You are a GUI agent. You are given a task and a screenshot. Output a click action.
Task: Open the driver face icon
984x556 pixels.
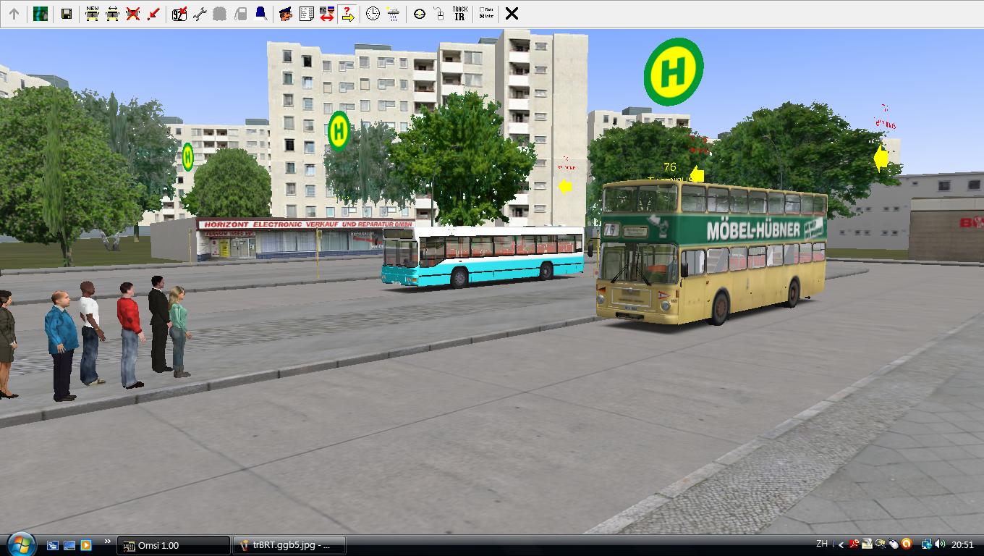point(286,14)
